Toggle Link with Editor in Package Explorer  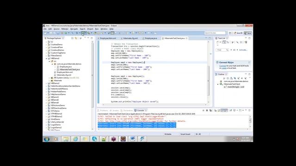[x=76, y=38]
